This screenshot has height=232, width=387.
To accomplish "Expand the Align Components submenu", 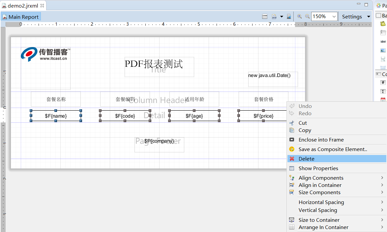I will (337, 178).
